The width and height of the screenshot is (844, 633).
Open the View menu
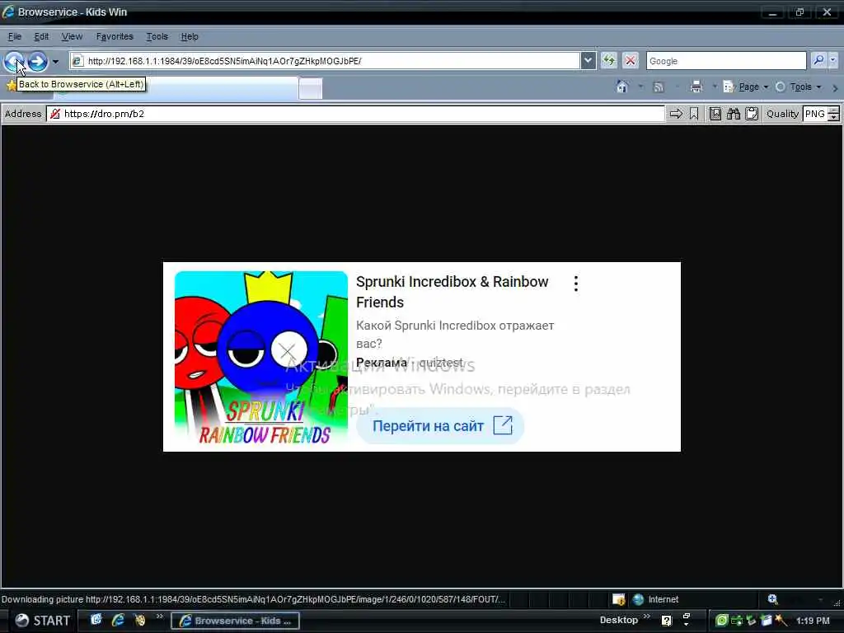coord(72,36)
